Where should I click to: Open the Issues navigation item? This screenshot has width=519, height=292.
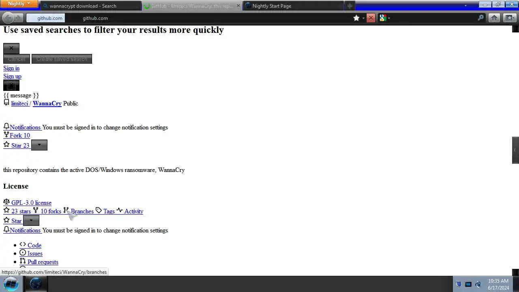tap(35, 253)
